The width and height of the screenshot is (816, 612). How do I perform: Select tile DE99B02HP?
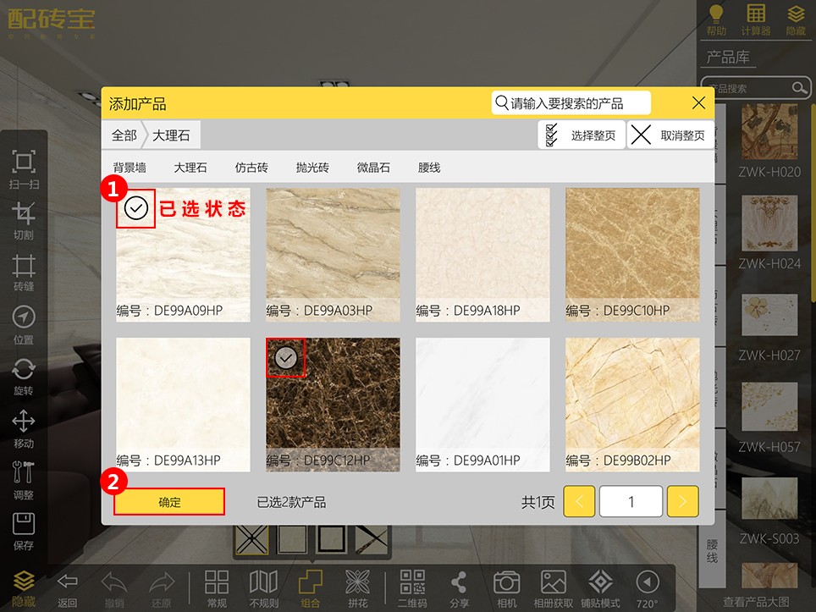[632, 405]
